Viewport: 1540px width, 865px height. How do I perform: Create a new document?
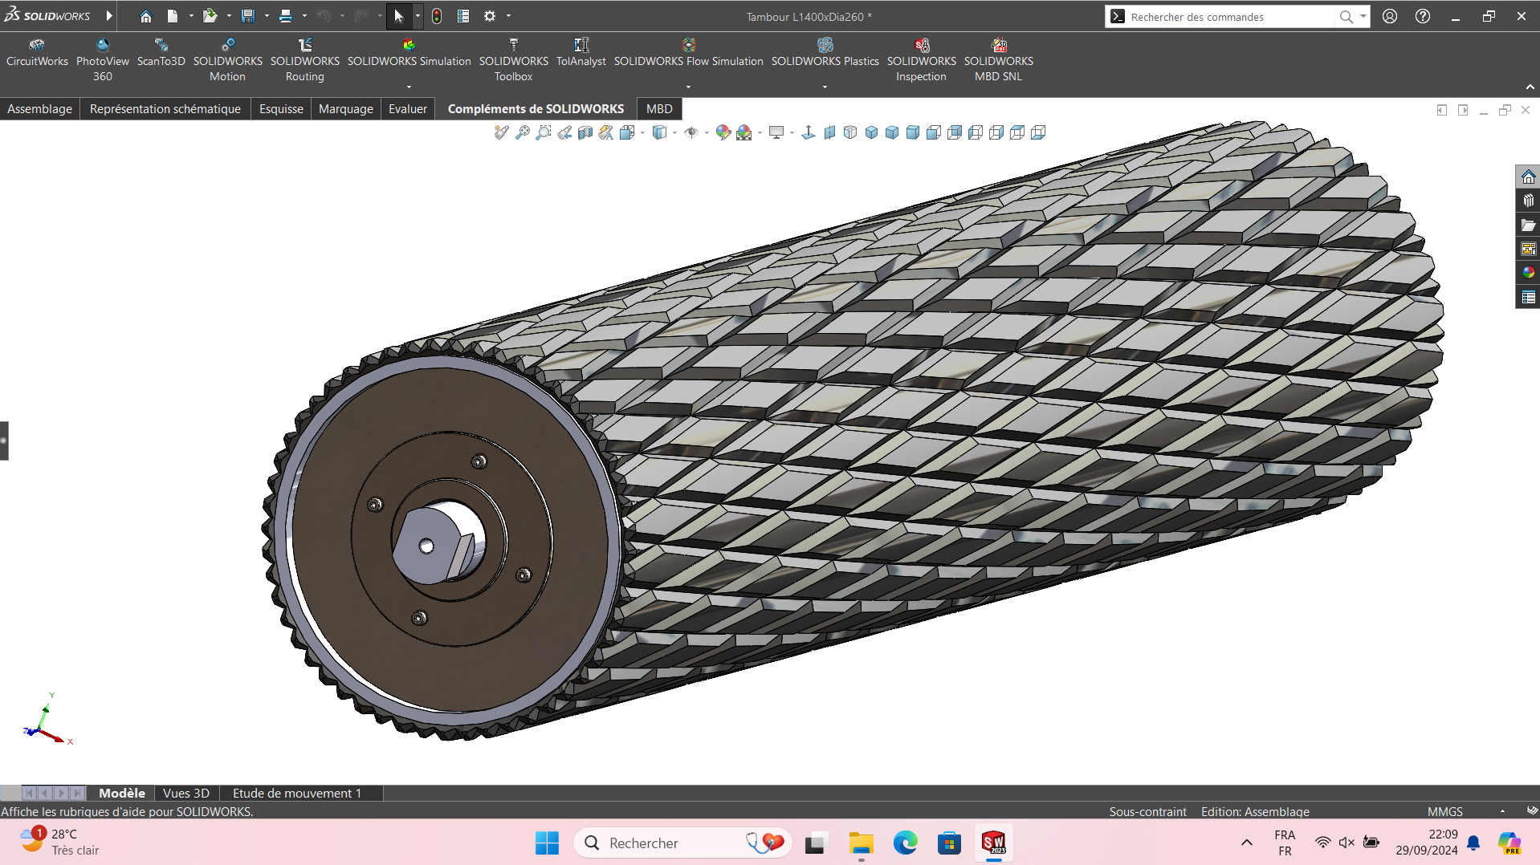[x=172, y=16]
